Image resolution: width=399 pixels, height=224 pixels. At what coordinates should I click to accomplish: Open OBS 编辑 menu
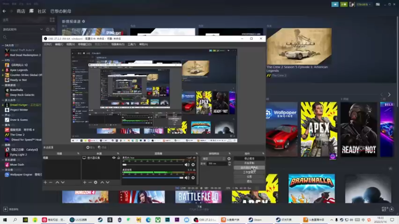59,44
